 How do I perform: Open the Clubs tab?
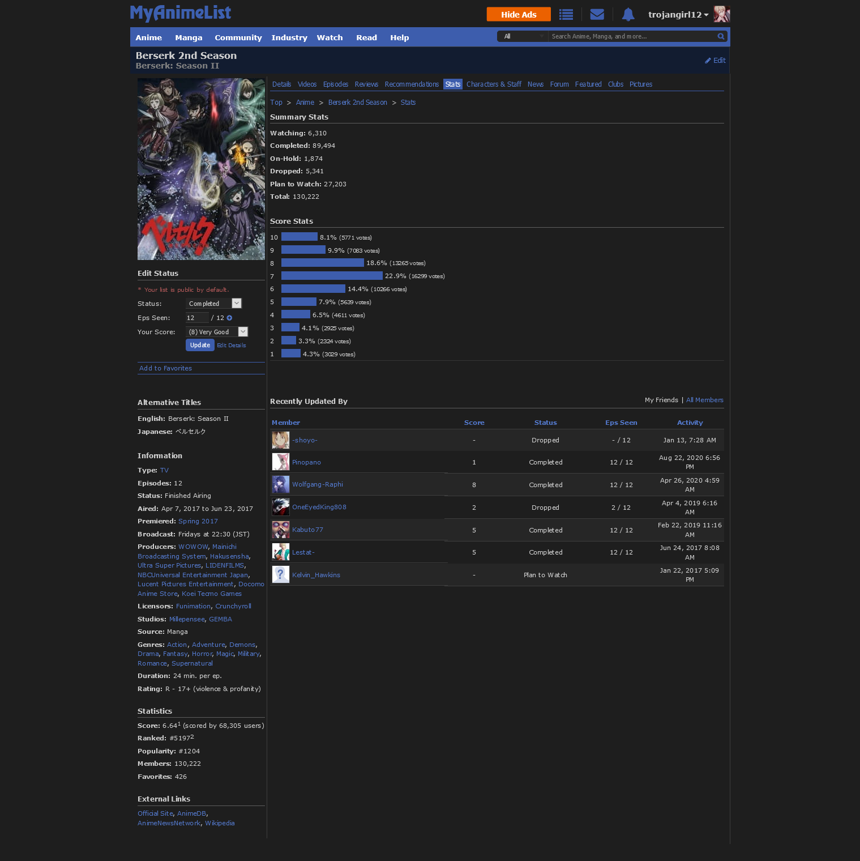click(615, 84)
